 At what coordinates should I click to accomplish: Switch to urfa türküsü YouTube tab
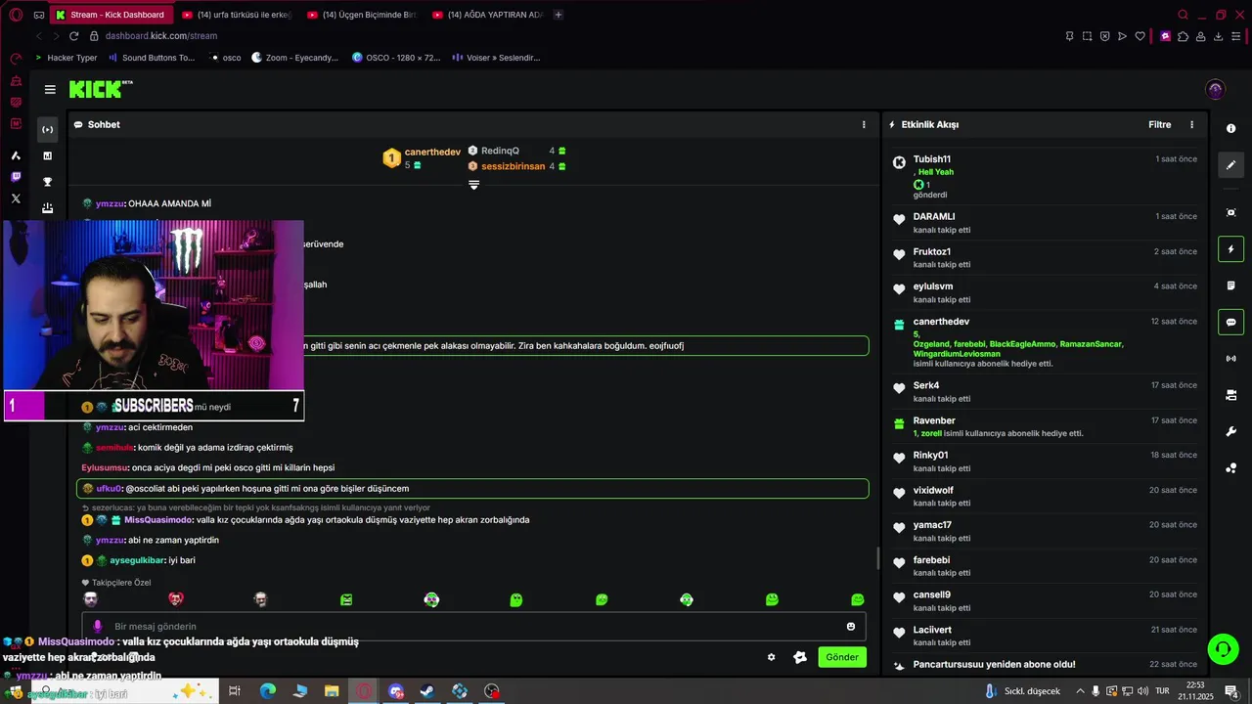237,15
